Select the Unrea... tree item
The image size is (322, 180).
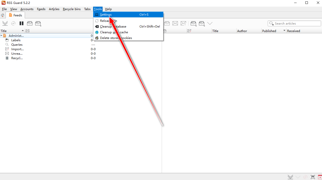click(x=17, y=54)
